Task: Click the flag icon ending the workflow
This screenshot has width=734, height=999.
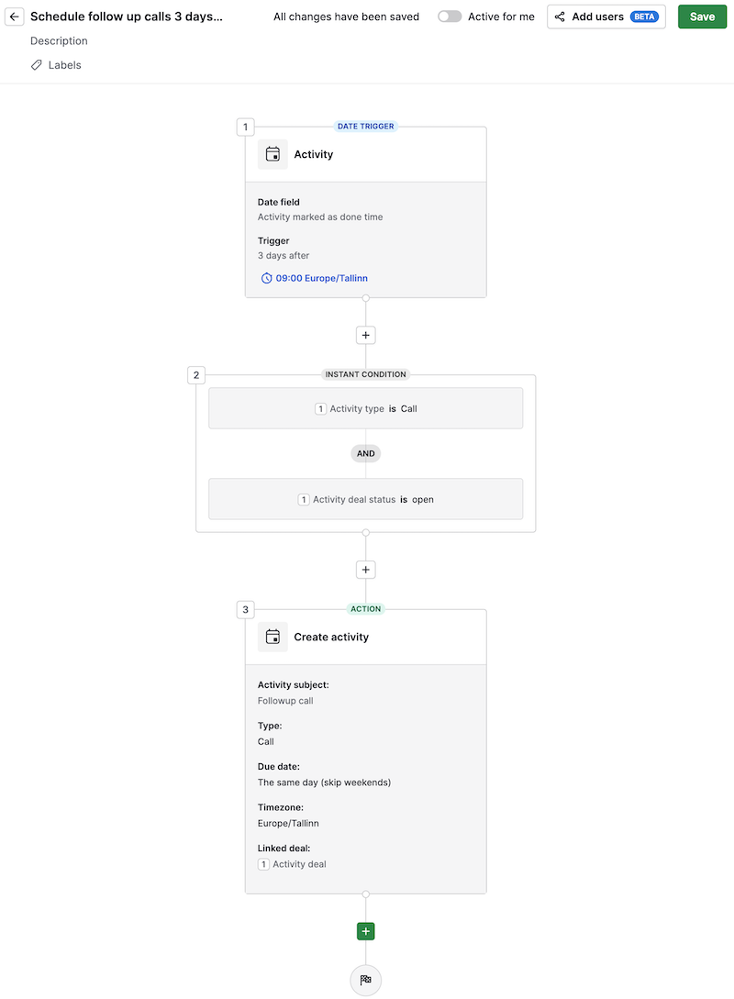Action: (x=365, y=980)
